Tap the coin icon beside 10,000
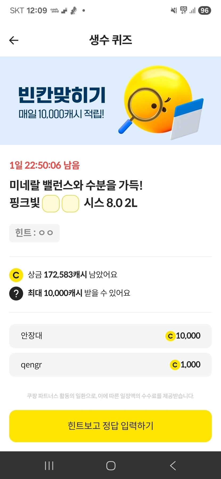Screen dimensions: 221x479 point(170,336)
